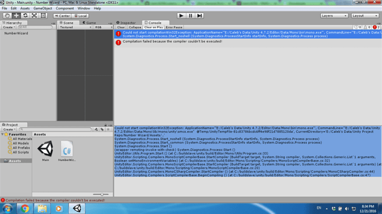Open the Layers dropdown
This screenshot has width=382, height=214.
(334, 15)
